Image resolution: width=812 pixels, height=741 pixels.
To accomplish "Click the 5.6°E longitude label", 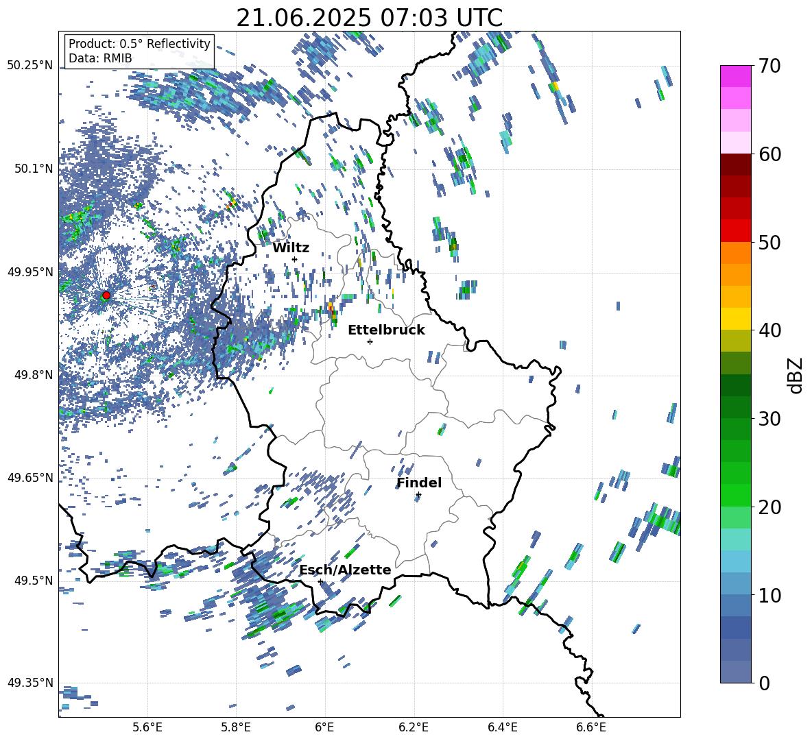I will point(147,727).
